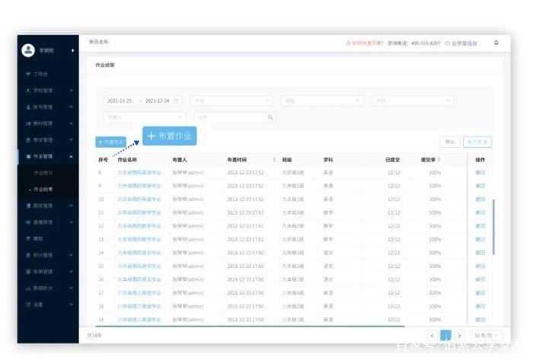Click the icon of the sidebar item below 直播管理

point(28,239)
